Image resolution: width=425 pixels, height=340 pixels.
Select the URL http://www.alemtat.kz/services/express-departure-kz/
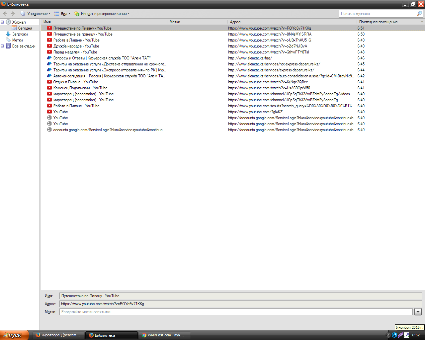pyautogui.click(x=271, y=70)
